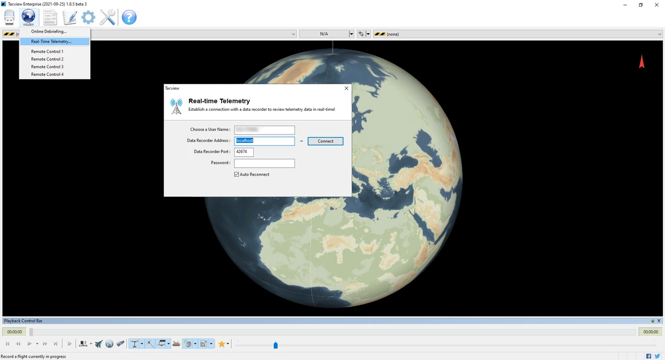The image size is (665, 360).
Task: Open the gear settings icon in toolbar
Action: (88, 18)
